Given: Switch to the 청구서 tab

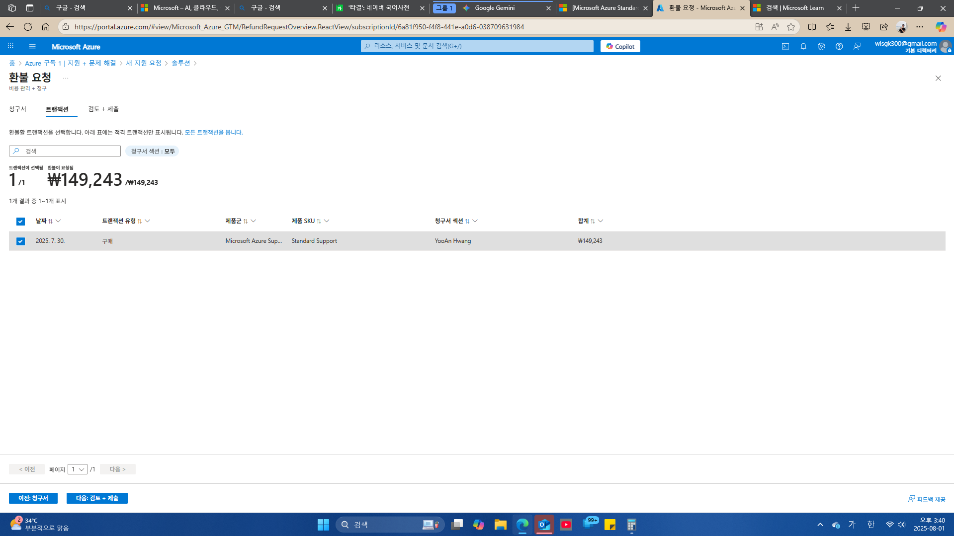Looking at the screenshot, I should tap(18, 109).
